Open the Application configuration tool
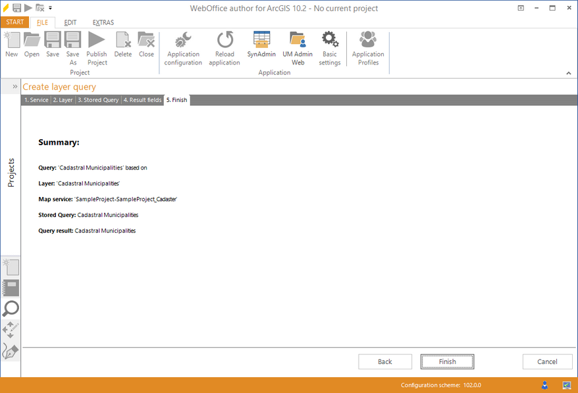 (182, 47)
